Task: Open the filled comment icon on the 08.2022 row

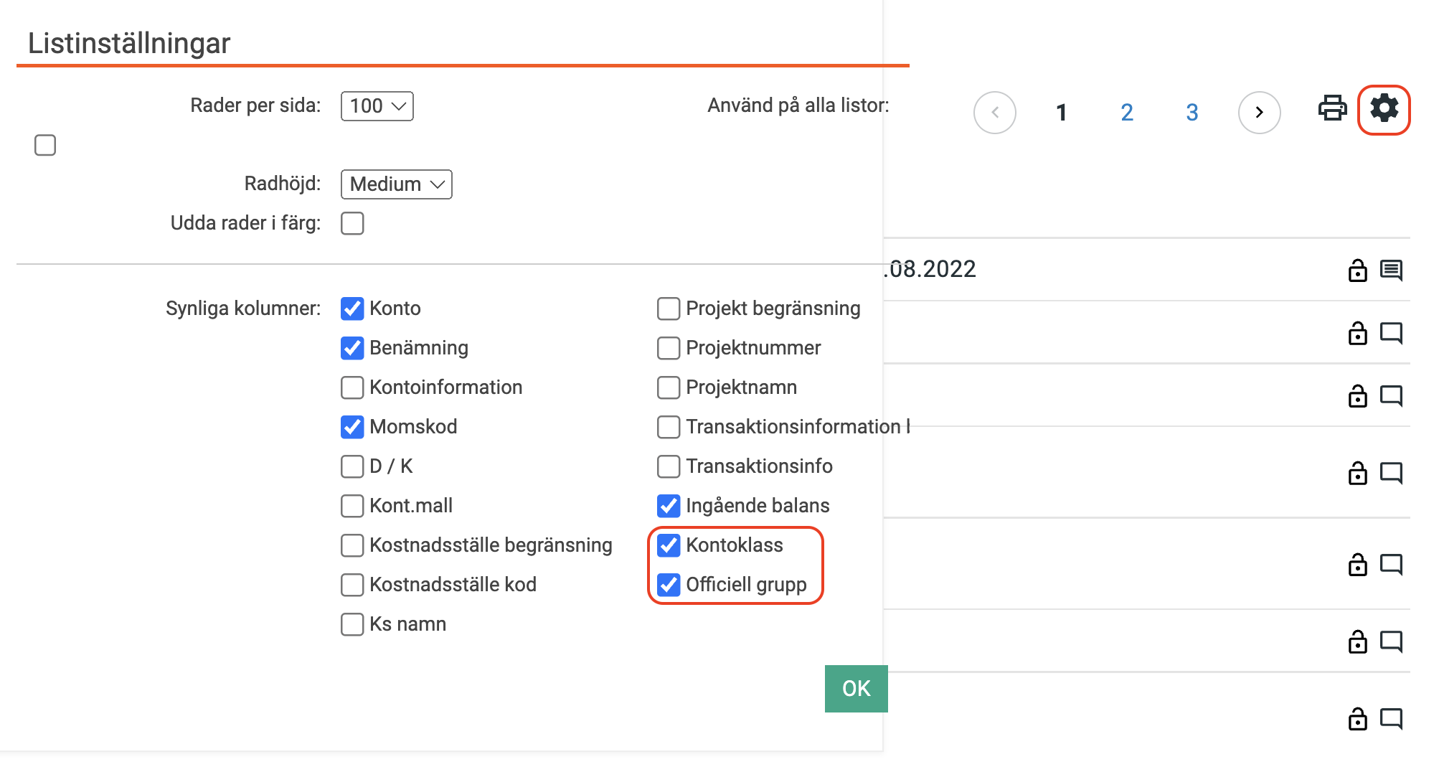Action: coord(1391,271)
